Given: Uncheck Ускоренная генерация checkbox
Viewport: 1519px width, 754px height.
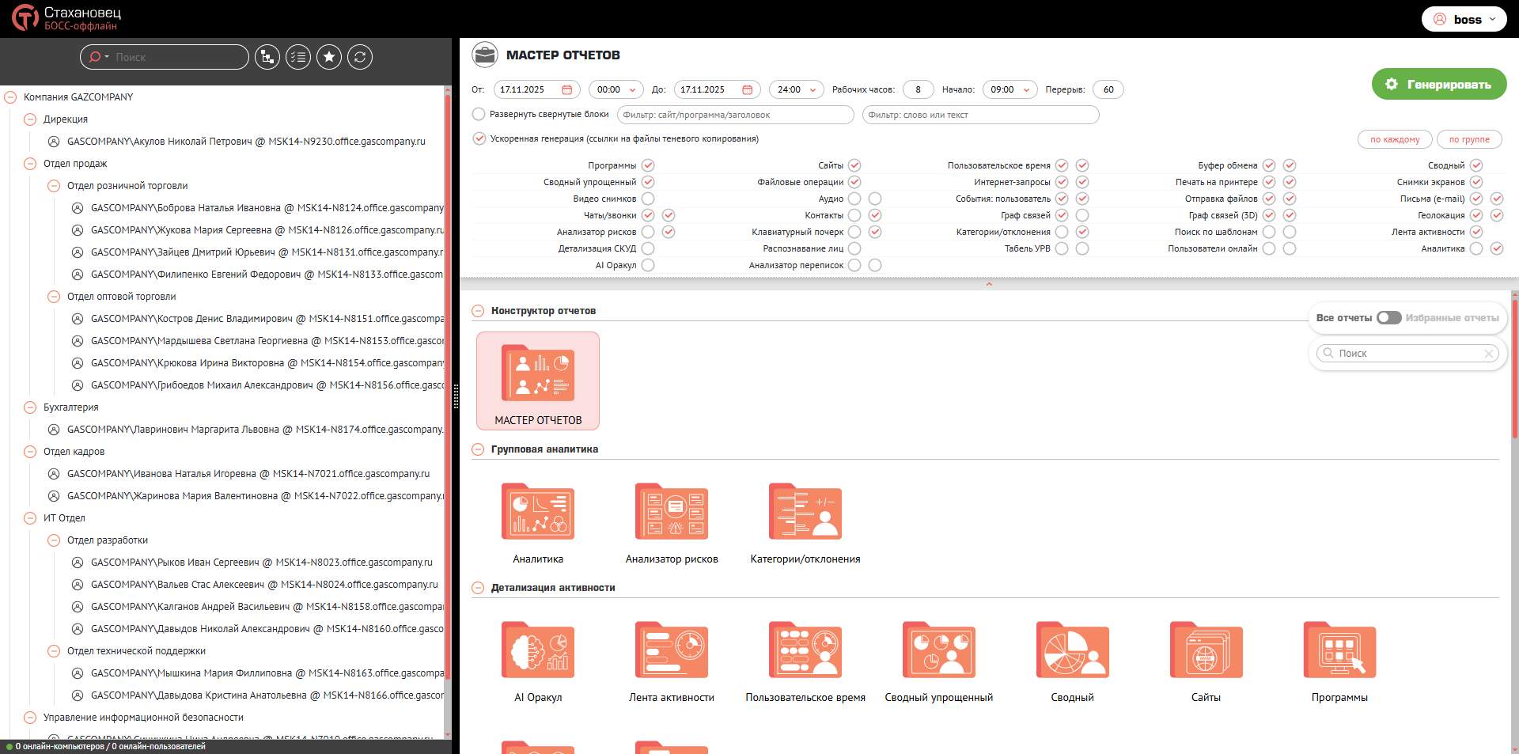Looking at the screenshot, I should click(479, 138).
